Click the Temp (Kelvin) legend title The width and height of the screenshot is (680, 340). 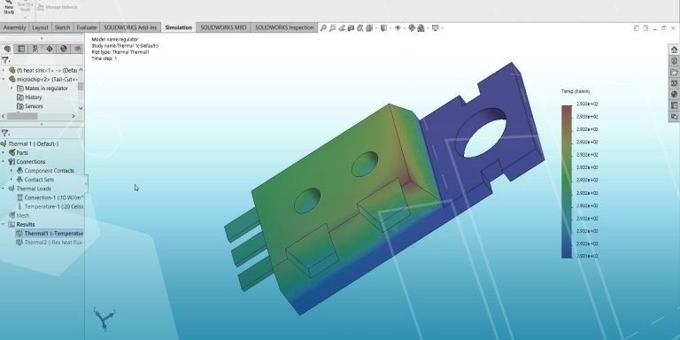(576, 91)
